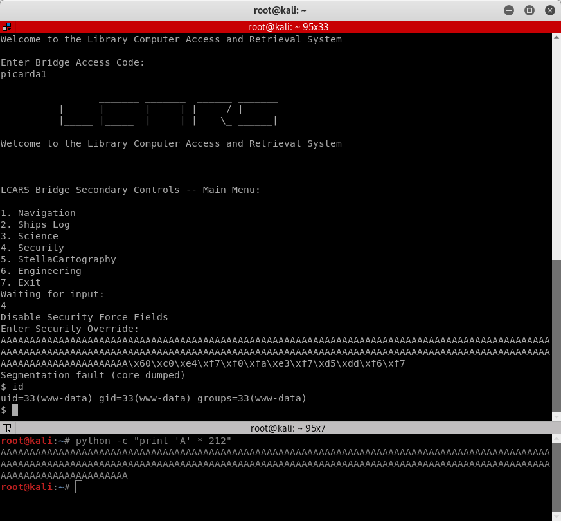Click 'Waiting for input:' line
561x521 pixels.
[52, 294]
